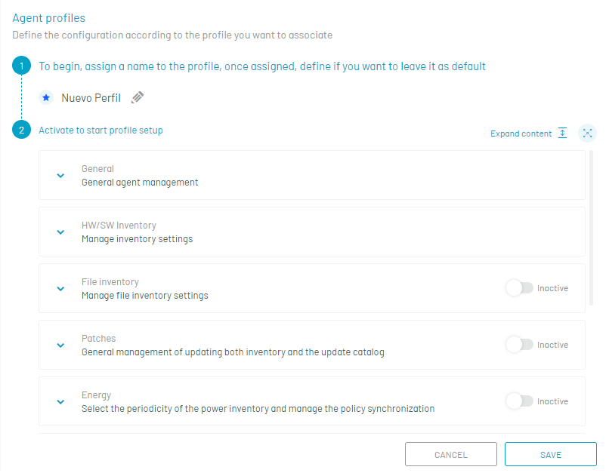Click the star default profile icon
The height and width of the screenshot is (476, 606).
pyautogui.click(x=46, y=97)
